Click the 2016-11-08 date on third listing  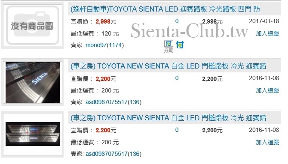click(x=264, y=130)
